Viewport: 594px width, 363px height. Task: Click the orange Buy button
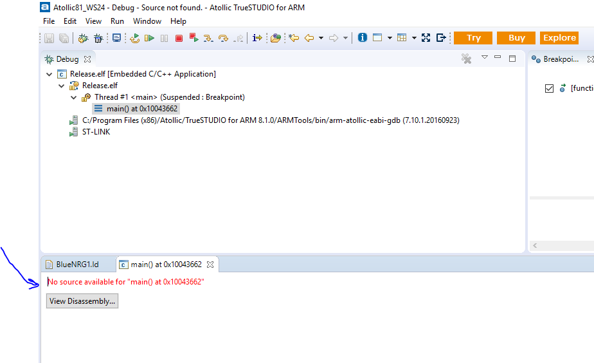point(516,38)
